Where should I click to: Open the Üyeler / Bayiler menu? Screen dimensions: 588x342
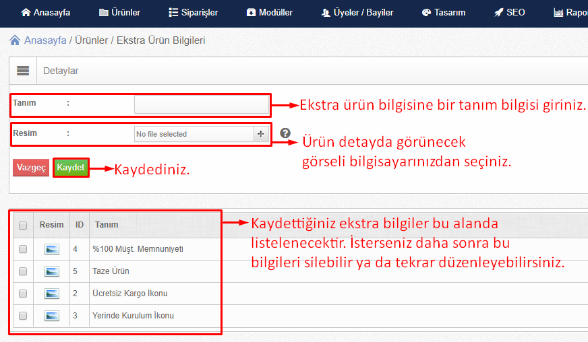(x=357, y=12)
